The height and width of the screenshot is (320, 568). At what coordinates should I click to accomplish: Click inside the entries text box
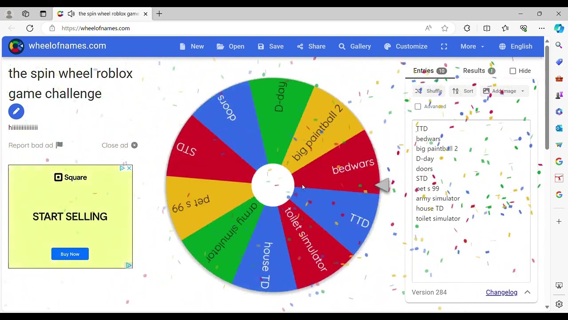coord(471,201)
